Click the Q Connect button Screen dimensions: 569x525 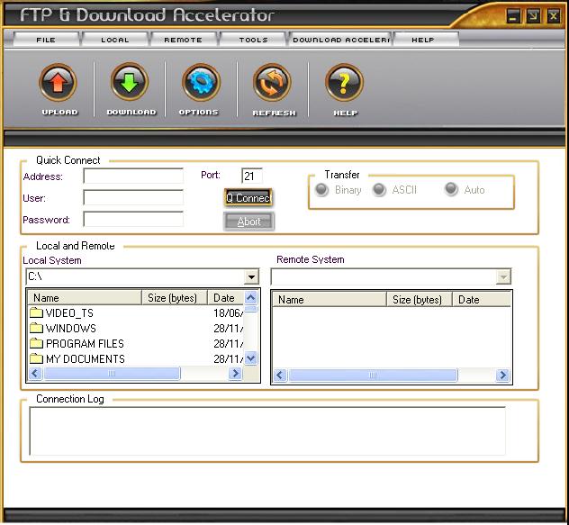[248, 198]
